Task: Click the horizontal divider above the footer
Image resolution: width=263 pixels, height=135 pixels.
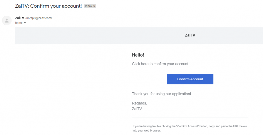Action: [190, 118]
